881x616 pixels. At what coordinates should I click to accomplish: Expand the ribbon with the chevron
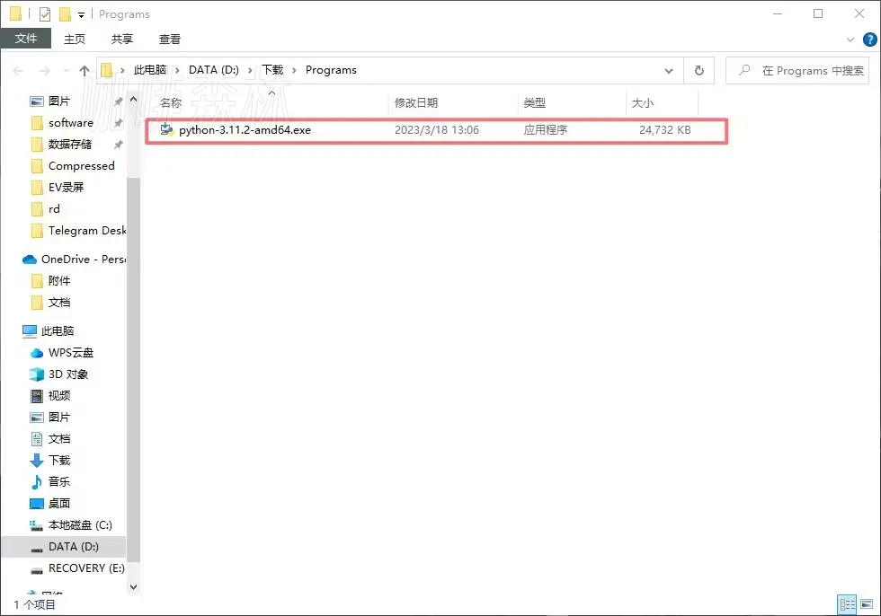[850, 40]
